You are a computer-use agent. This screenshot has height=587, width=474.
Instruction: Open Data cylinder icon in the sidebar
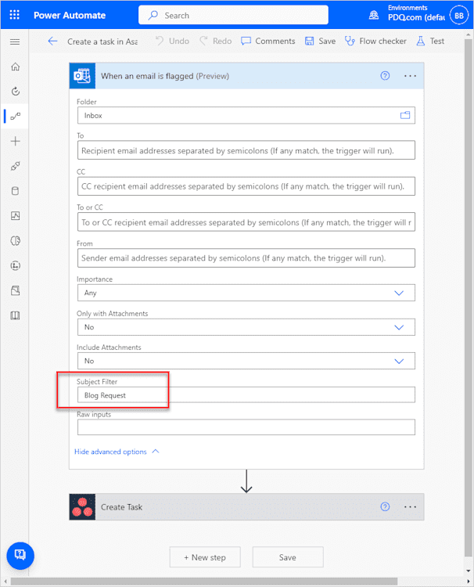click(x=16, y=191)
